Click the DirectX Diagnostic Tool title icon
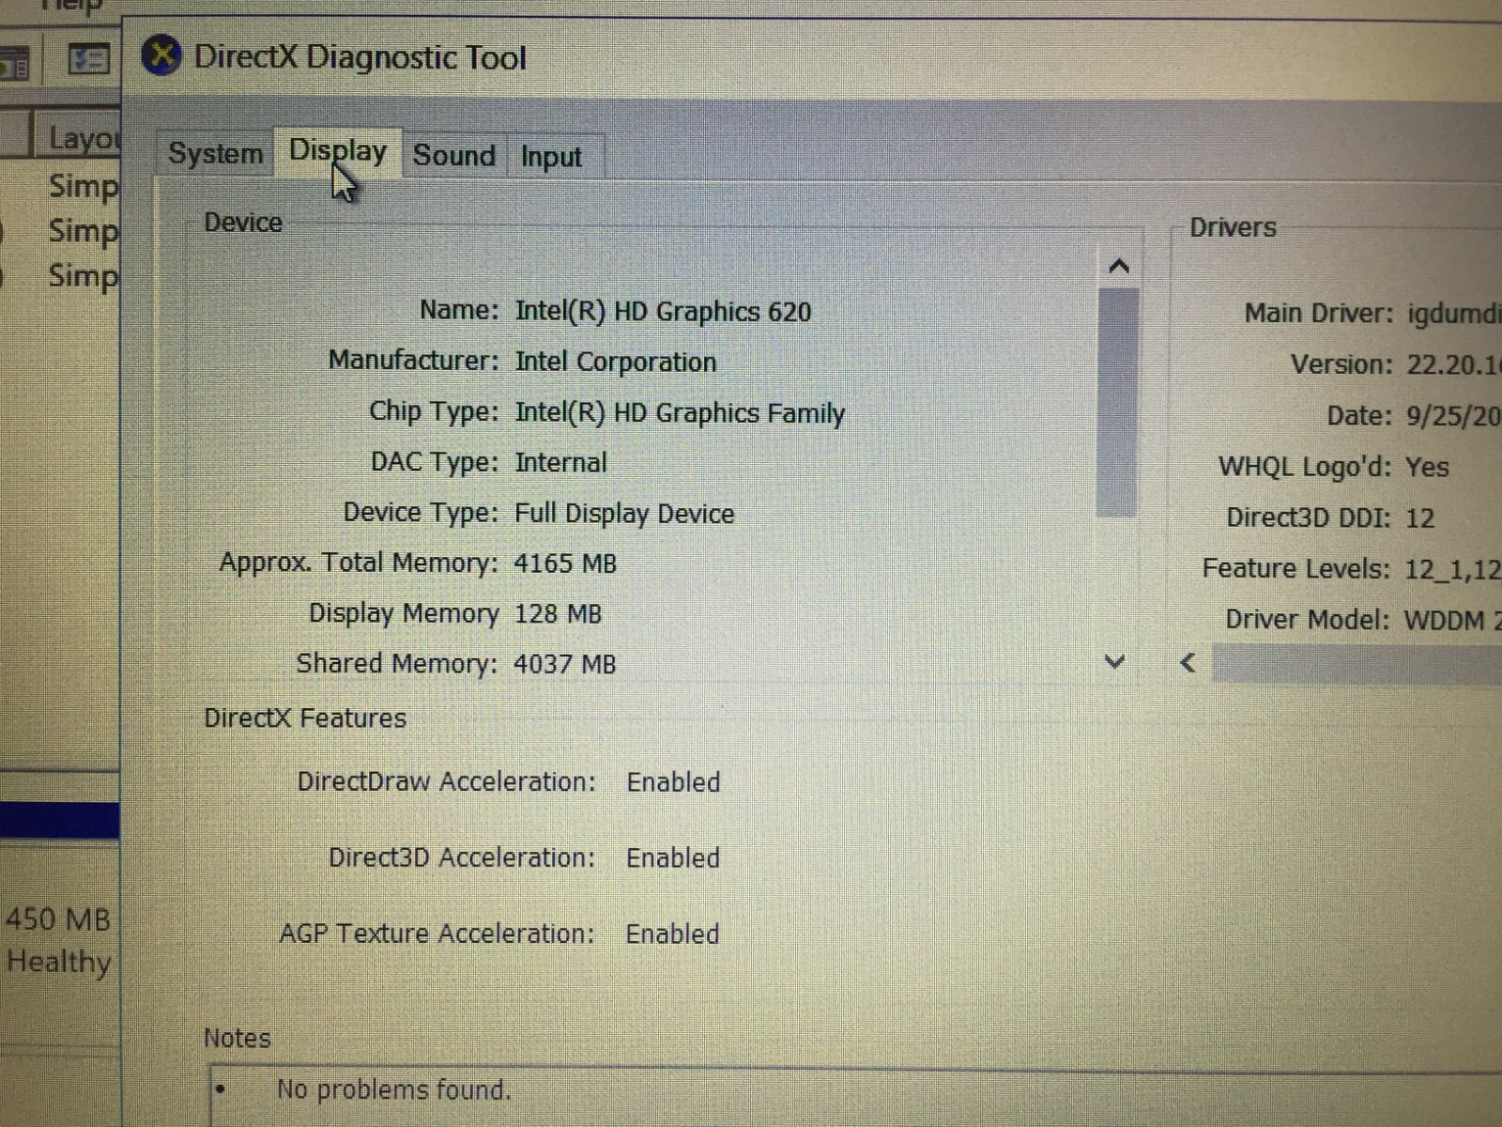The image size is (1502, 1127). tap(161, 56)
